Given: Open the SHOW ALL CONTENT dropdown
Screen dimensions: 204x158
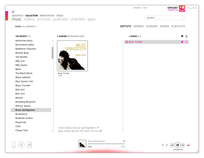Looking at the screenshot, I should [26, 27].
